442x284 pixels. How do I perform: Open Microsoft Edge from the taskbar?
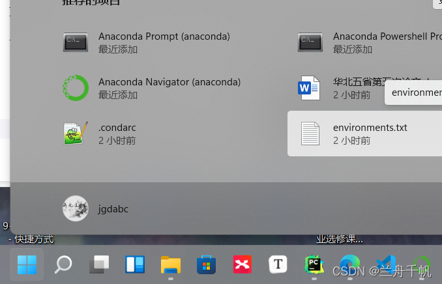click(x=349, y=264)
